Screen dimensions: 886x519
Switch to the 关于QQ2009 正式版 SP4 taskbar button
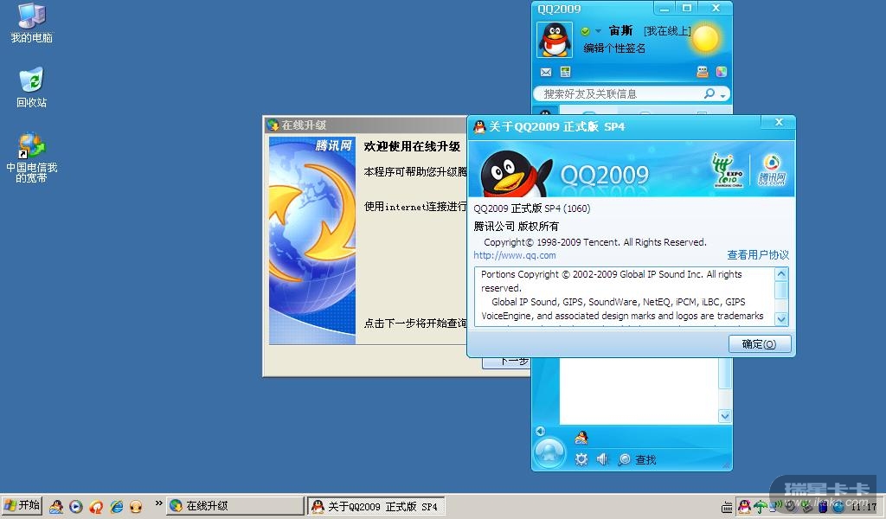[x=376, y=506]
